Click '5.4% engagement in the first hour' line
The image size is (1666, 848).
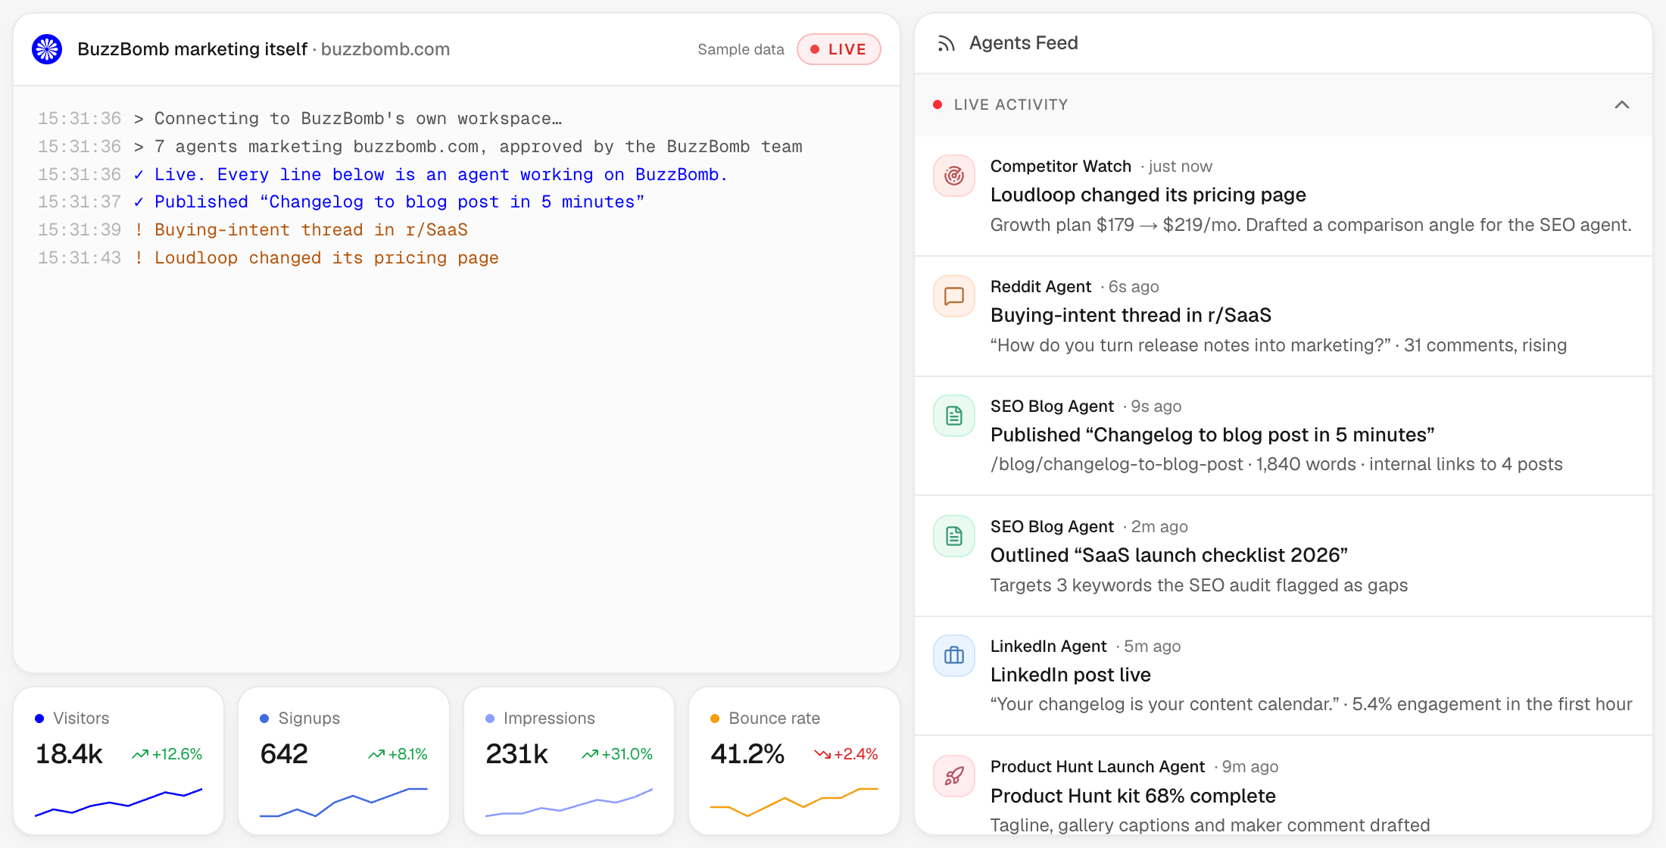point(1492,704)
